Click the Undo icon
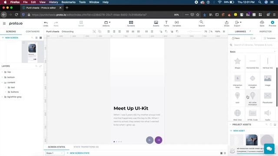Image resolution: width=278 pixels, height=156 pixels. 46,23
